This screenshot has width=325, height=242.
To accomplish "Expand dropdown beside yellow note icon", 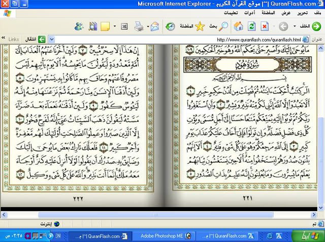I will [115, 26].
